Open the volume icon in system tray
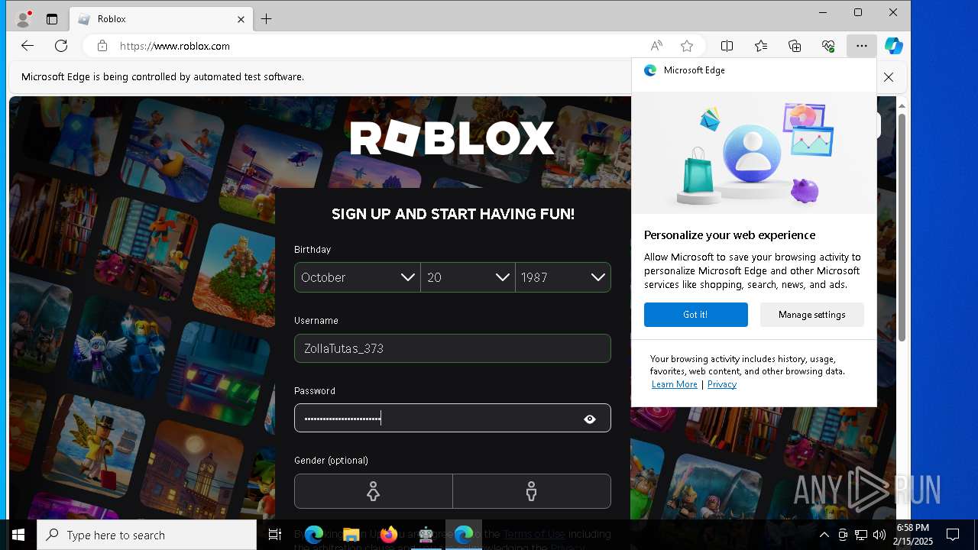This screenshot has width=978, height=550. pos(879,535)
